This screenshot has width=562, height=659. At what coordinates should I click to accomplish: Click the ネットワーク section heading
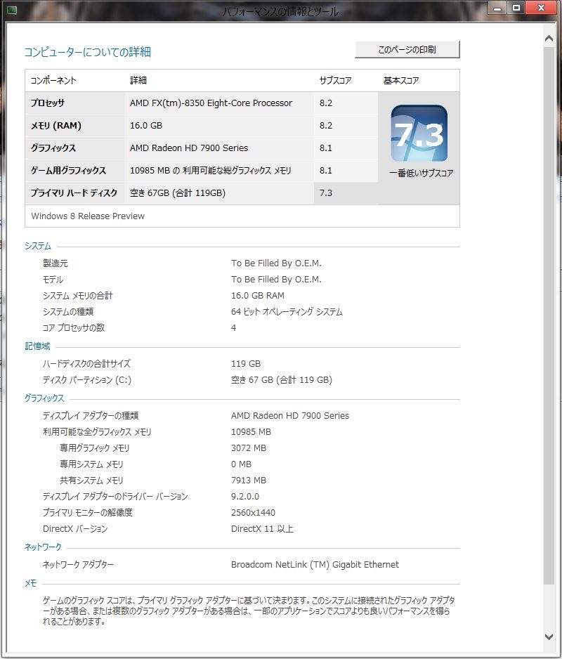coord(43,547)
